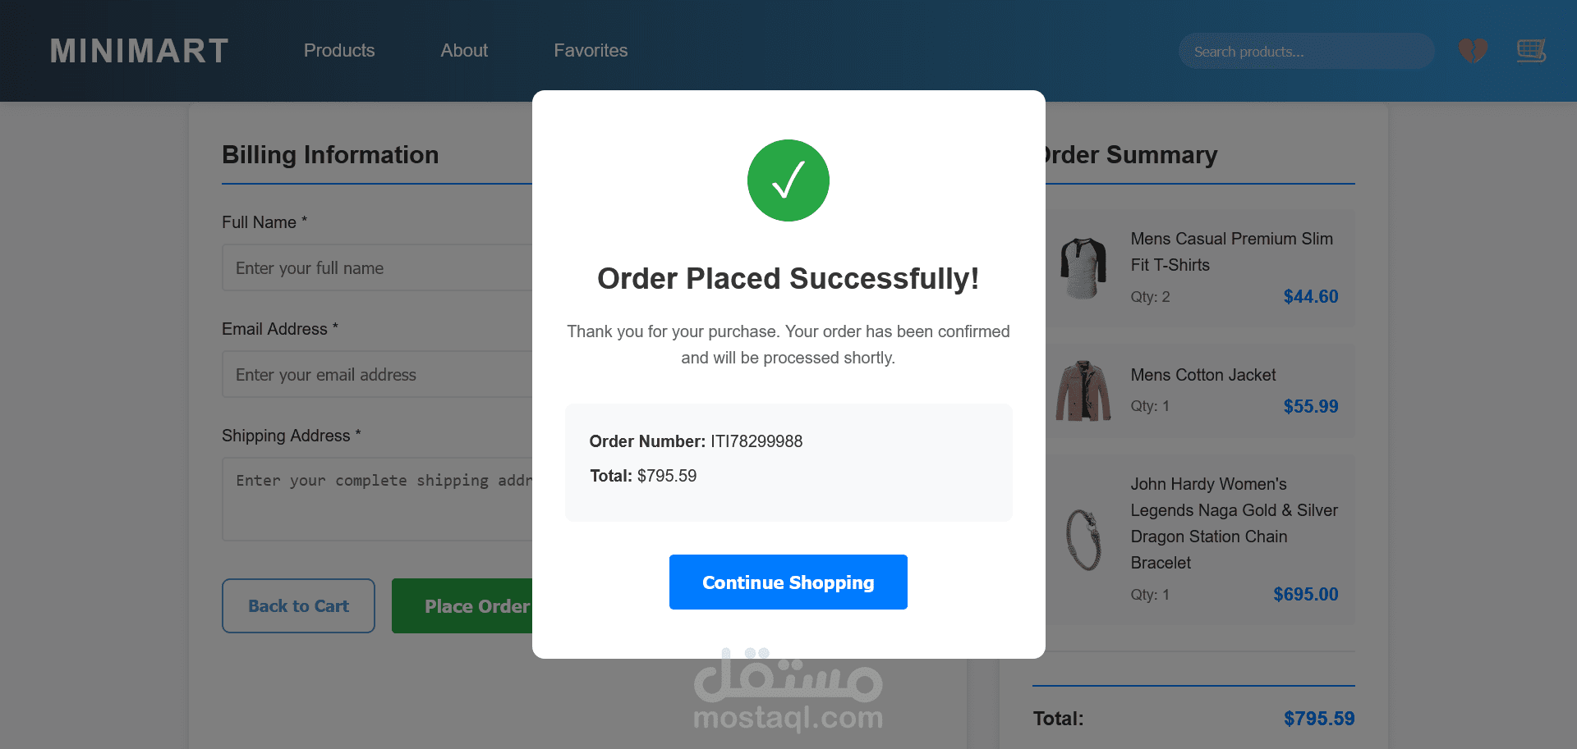The height and width of the screenshot is (749, 1577).
Task: Click the Mens Cotton Jacket product name
Action: click(x=1202, y=375)
